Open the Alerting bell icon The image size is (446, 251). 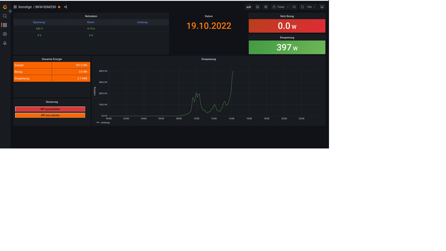pyautogui.click(x=5, y=43)
